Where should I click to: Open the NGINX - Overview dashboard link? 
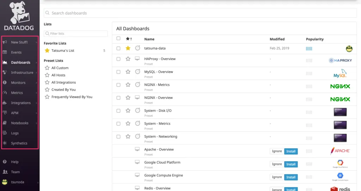[158, 98]
